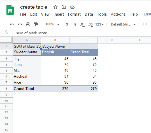Open the Google Sheets home icon

(10, 10)
